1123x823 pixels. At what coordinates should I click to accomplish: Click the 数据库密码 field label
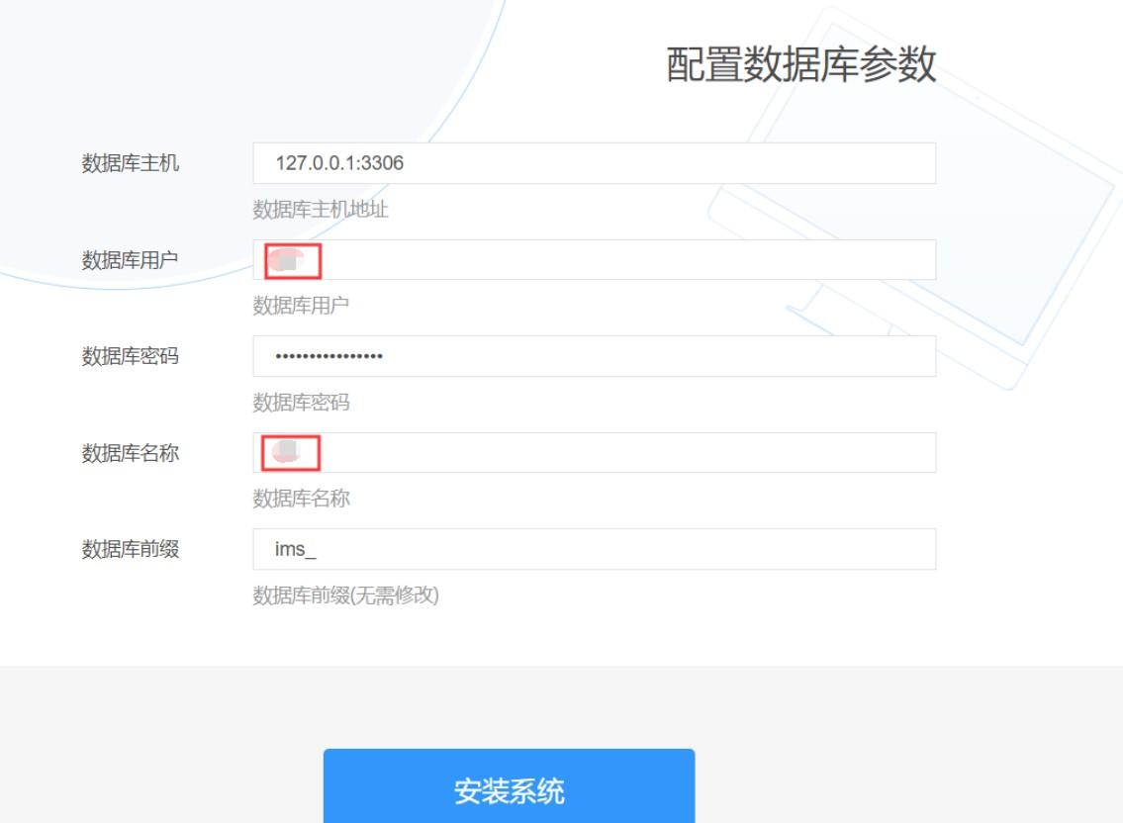coord(131,356)
